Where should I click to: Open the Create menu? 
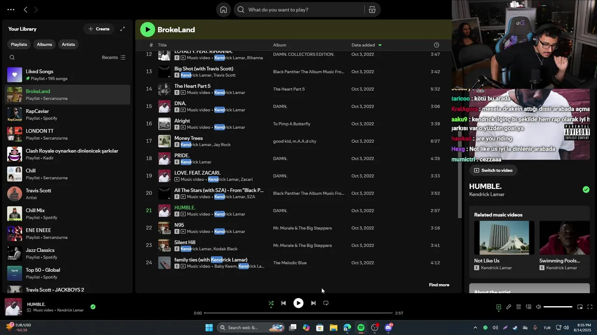(x=99, y=29)
